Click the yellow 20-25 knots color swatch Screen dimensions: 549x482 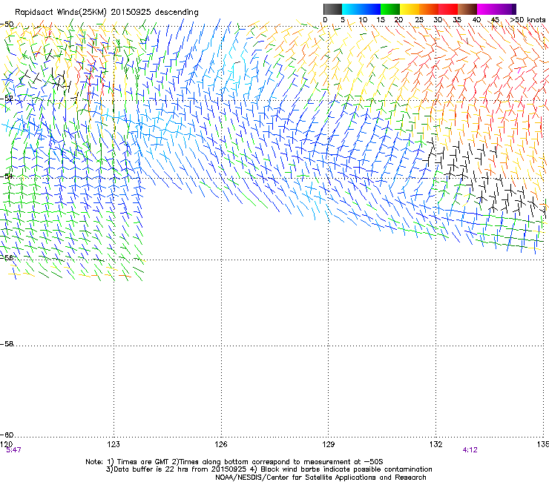click(410, 9)
